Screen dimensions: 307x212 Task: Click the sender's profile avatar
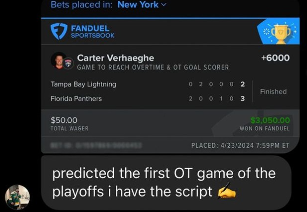pyautogui.click(x=17, y=197)
